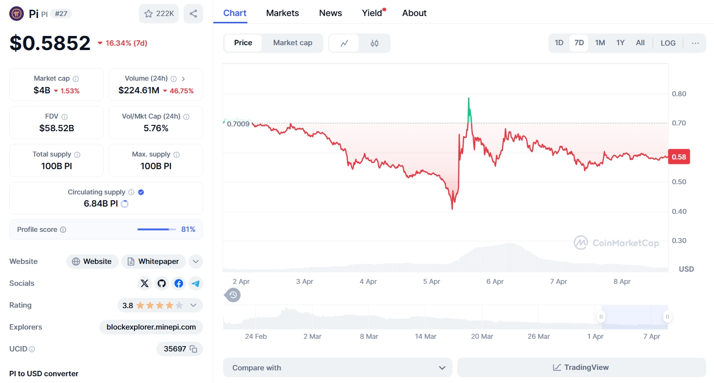
Task: Click the 6.84B PI circulating supply value
Action: pos(101,204)
